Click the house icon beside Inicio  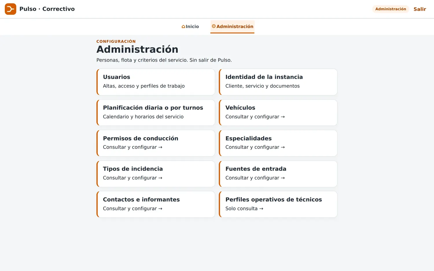coord(183,27)
